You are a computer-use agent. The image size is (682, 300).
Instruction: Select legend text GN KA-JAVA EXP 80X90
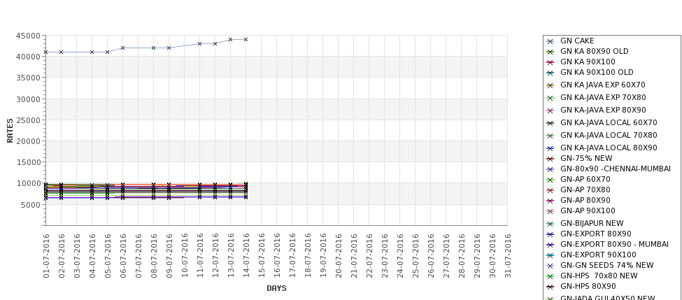pyautogui.click(x=603, y=110)
